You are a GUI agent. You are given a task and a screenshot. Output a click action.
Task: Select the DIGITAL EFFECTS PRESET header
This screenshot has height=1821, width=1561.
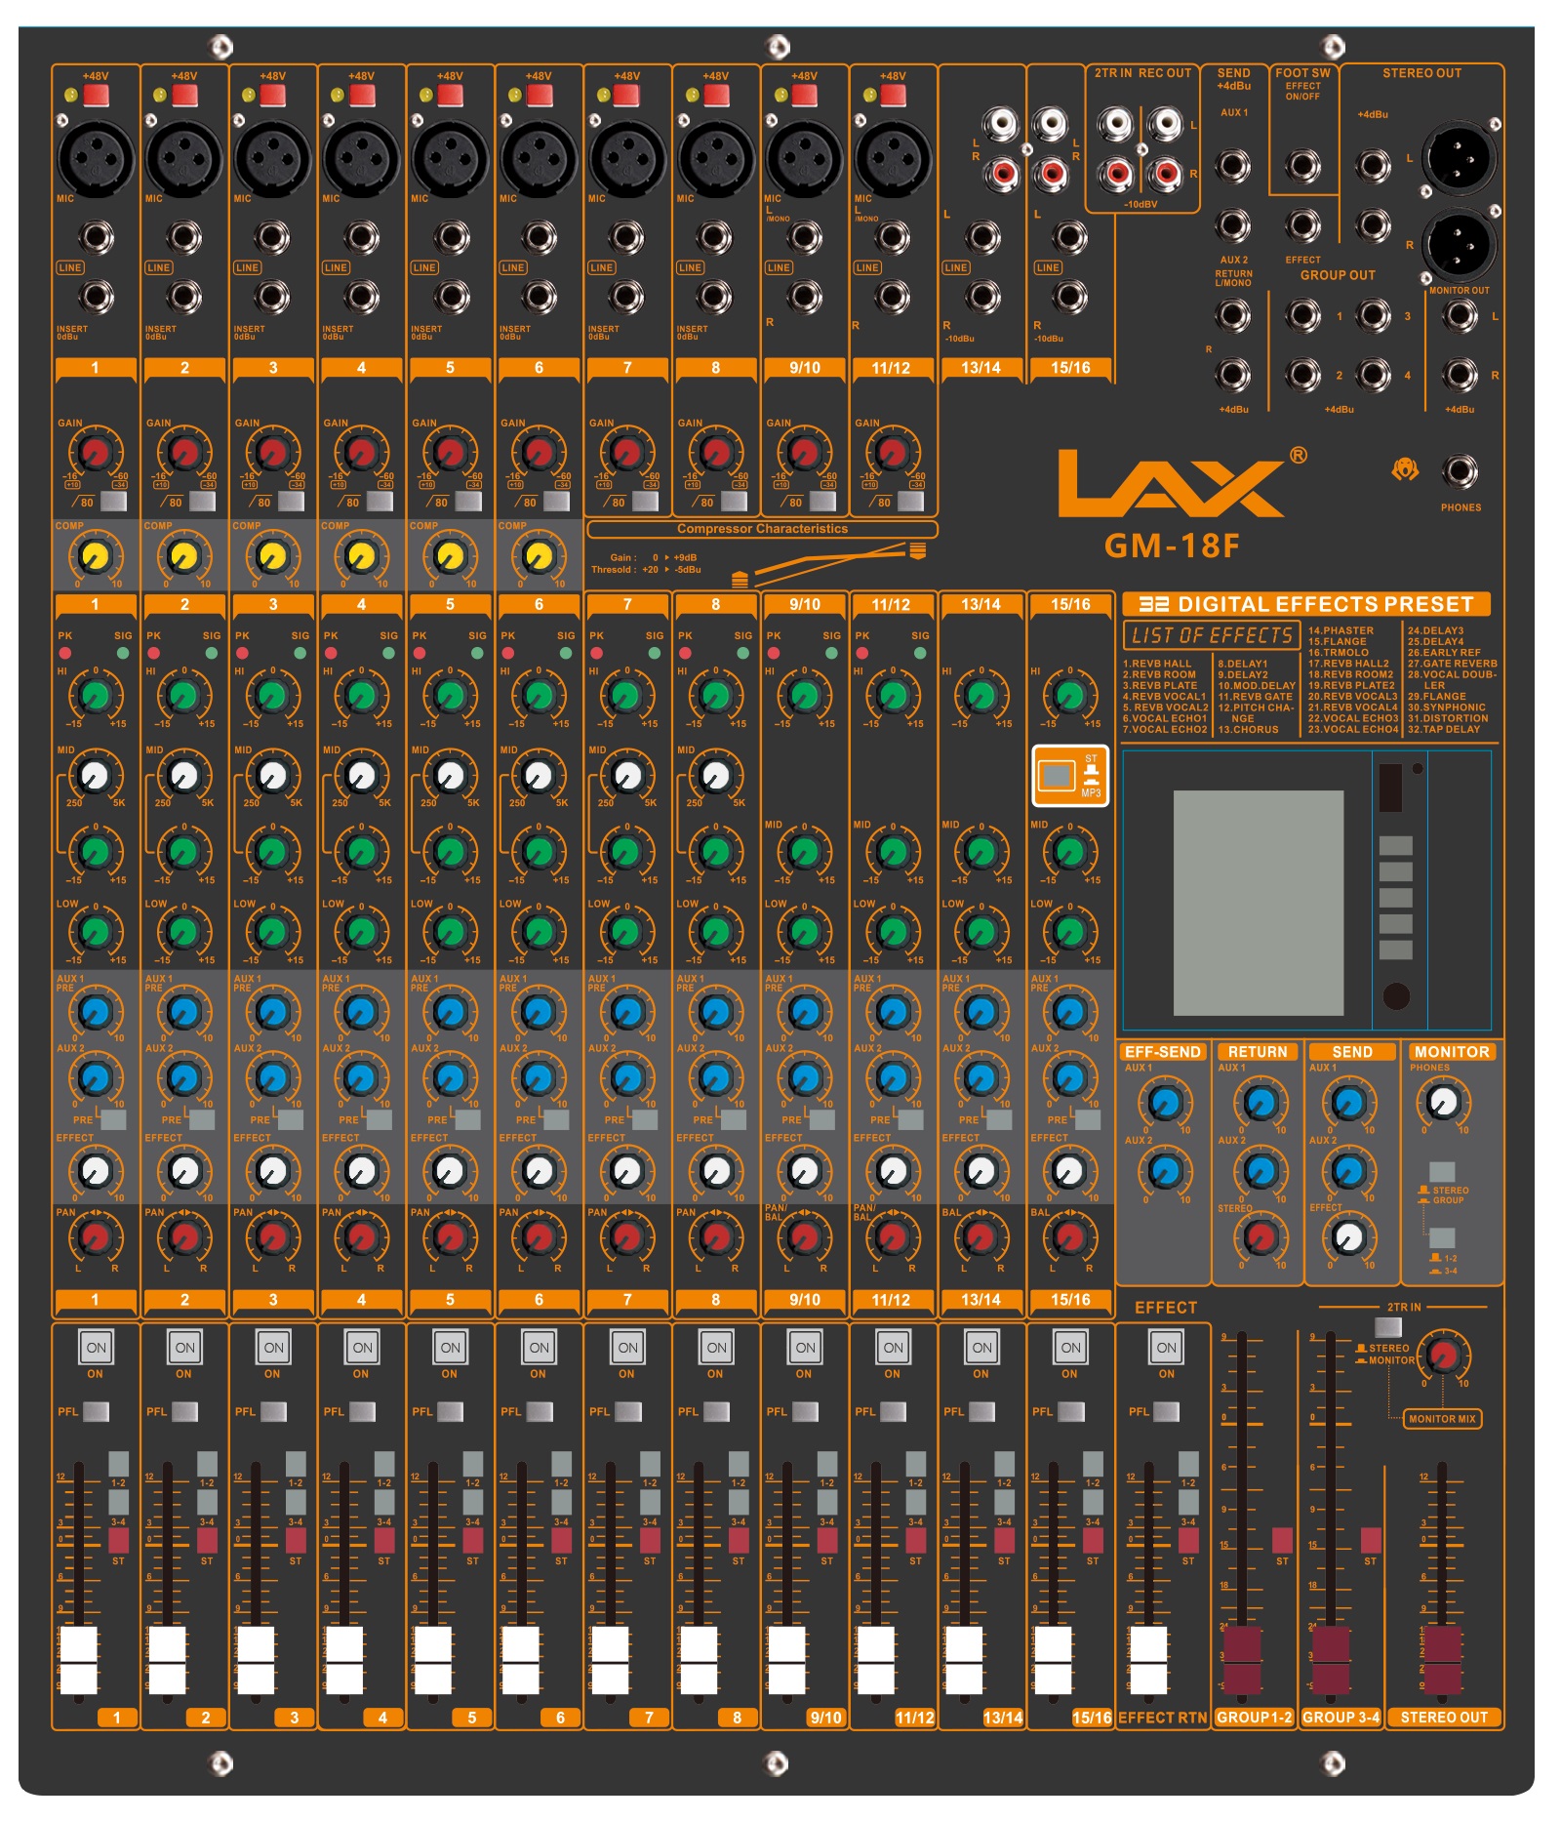click(x=1306, y=604)
